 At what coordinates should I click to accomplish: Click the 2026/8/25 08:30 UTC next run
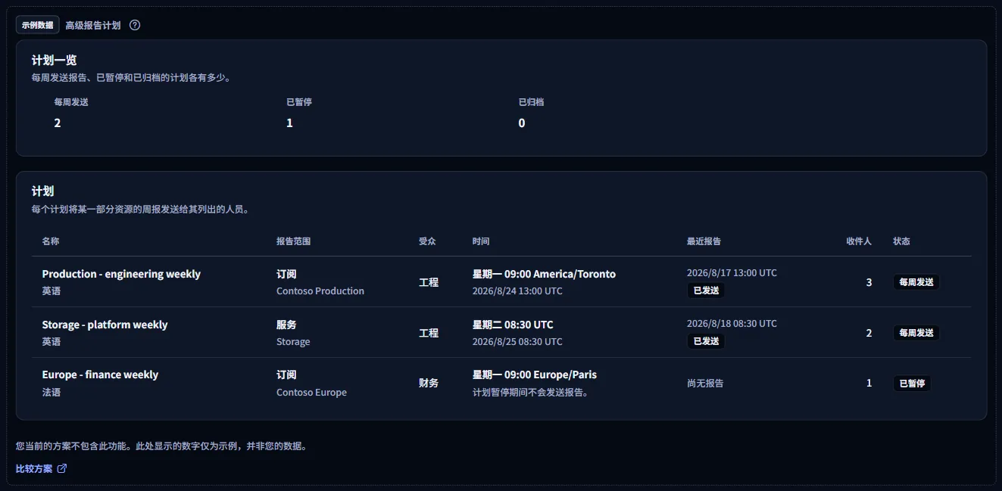(517, 341)
